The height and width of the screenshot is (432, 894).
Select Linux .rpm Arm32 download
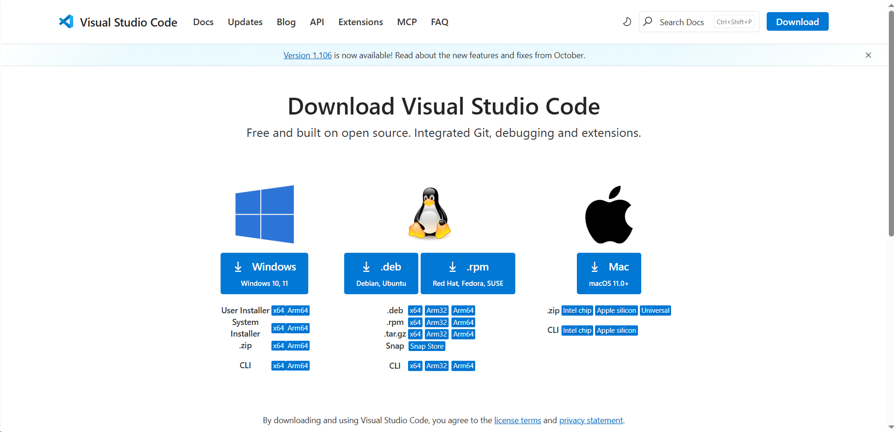point(437,323)
